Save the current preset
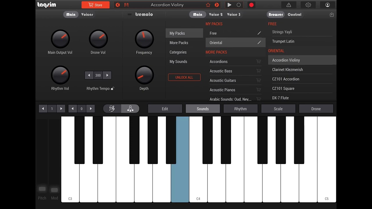 (126, 5)
